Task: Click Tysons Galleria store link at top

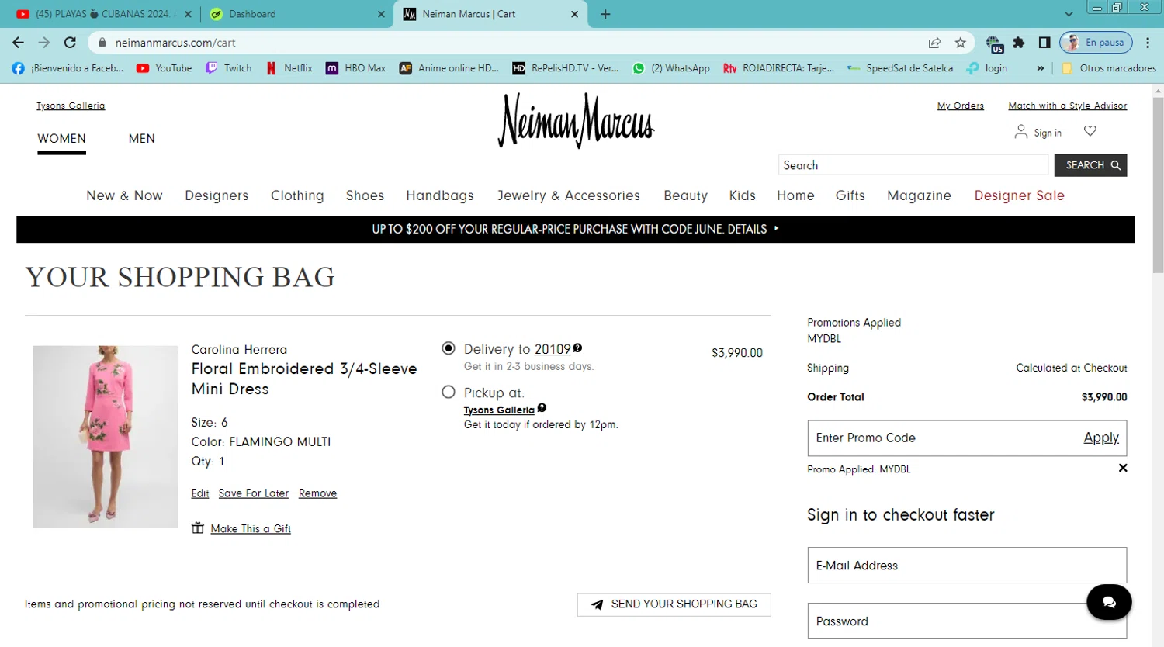Action: tap(71, 106)
